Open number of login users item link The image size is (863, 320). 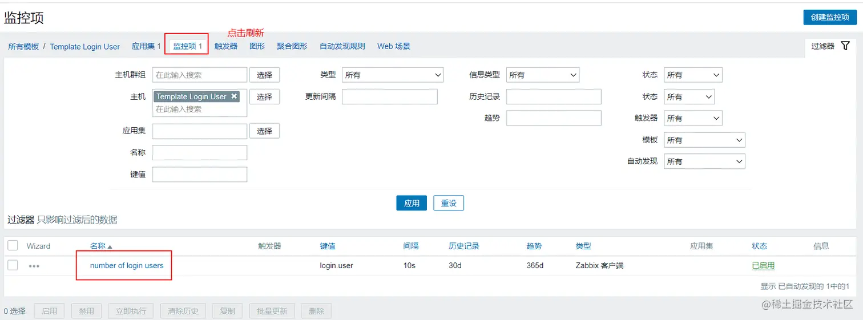point(127,265)
